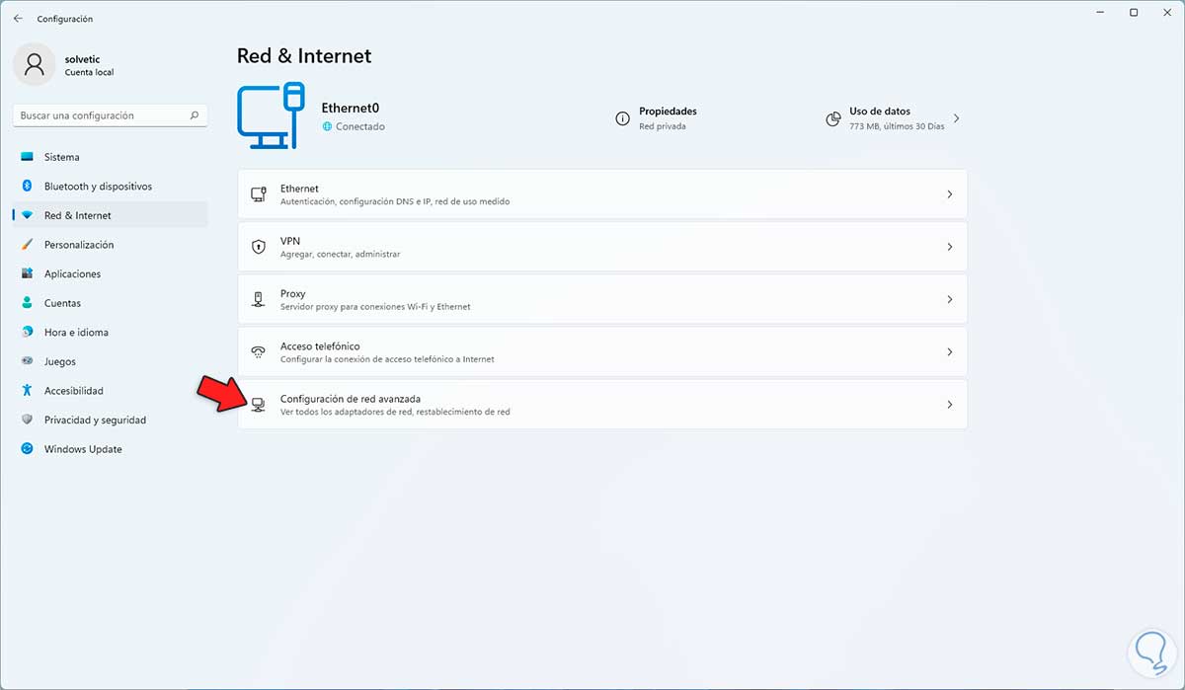Click the Propiedades info icon
The image size is (1185, 690).
(x=622, y=118)
